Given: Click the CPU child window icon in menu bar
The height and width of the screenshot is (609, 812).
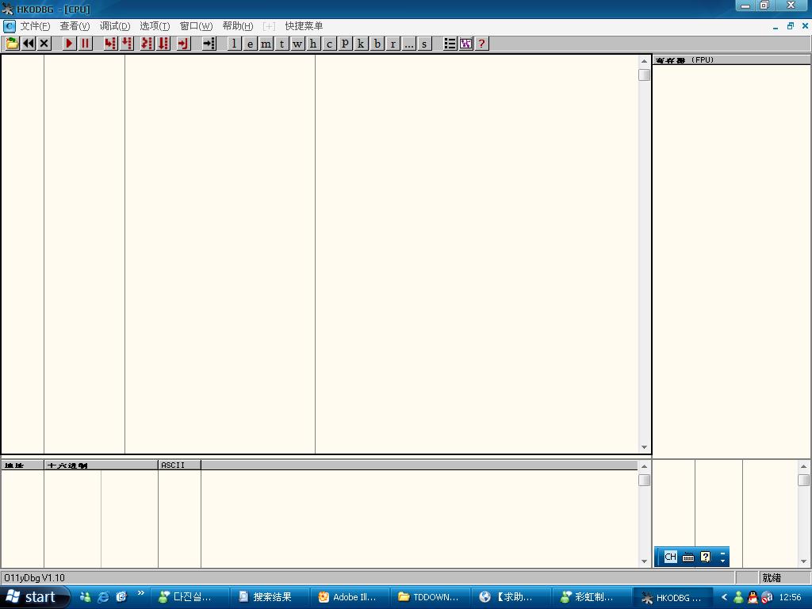Looking at the screenshot, I should pos(10,26).
